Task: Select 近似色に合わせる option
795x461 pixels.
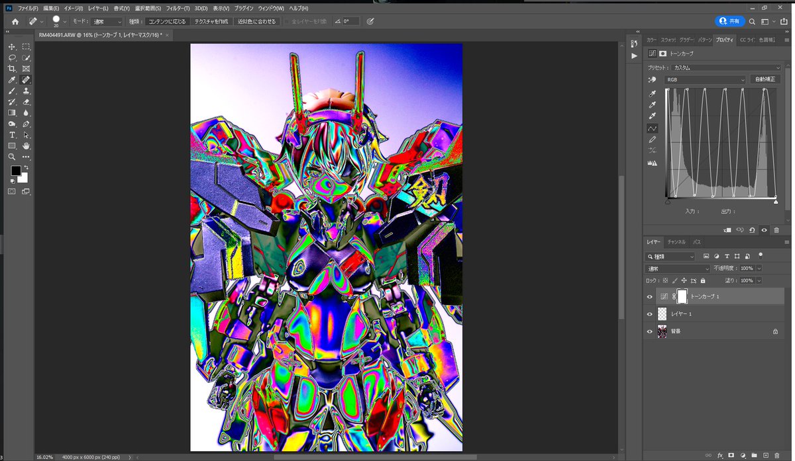Action: point(256,21)
